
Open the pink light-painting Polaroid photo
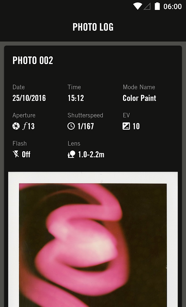tap(93, 239)
